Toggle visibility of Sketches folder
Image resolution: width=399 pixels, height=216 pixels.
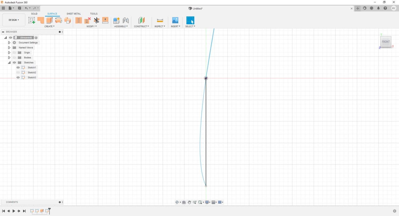tap(14, 63)
